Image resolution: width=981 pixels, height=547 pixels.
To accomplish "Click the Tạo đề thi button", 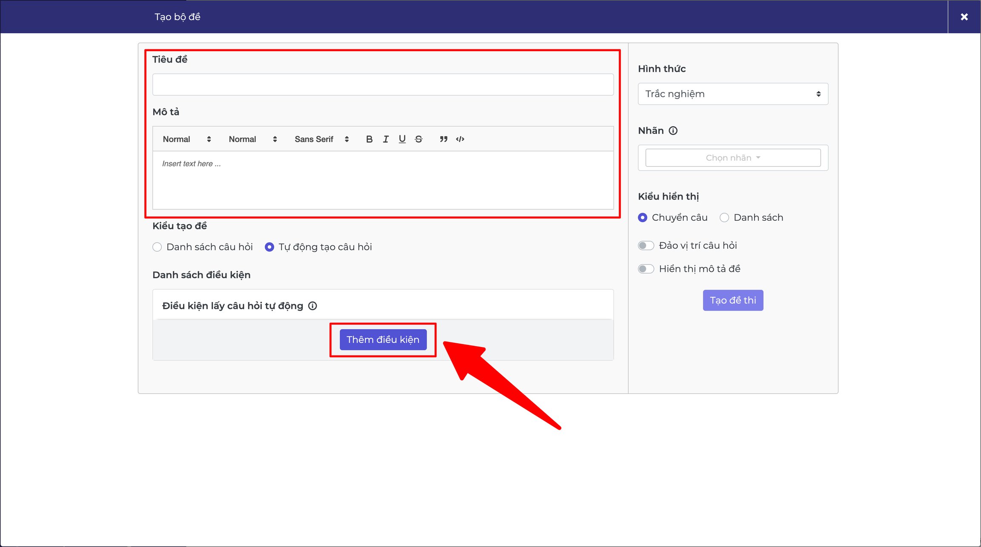I will pyautogui.click(x=733, y=300).
